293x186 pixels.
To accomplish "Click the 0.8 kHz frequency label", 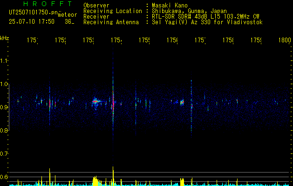I will (x=4, y=130).
